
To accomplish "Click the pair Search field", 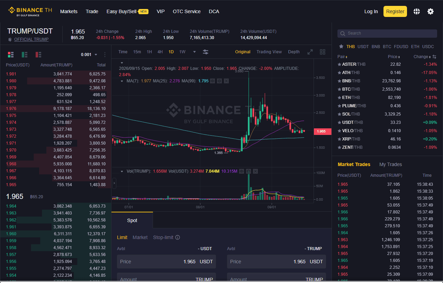I will click(x=387, y=33).
